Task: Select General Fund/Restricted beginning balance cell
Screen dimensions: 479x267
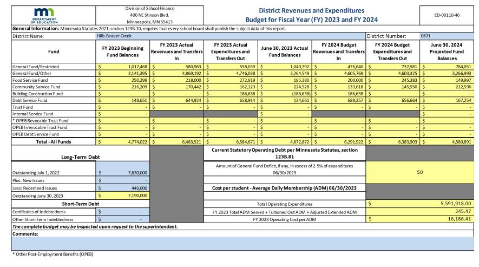Action: [x=123, y=67]
